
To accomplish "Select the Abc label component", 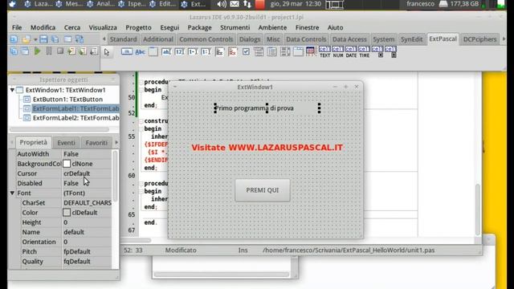I will click(x=140, y=51).
